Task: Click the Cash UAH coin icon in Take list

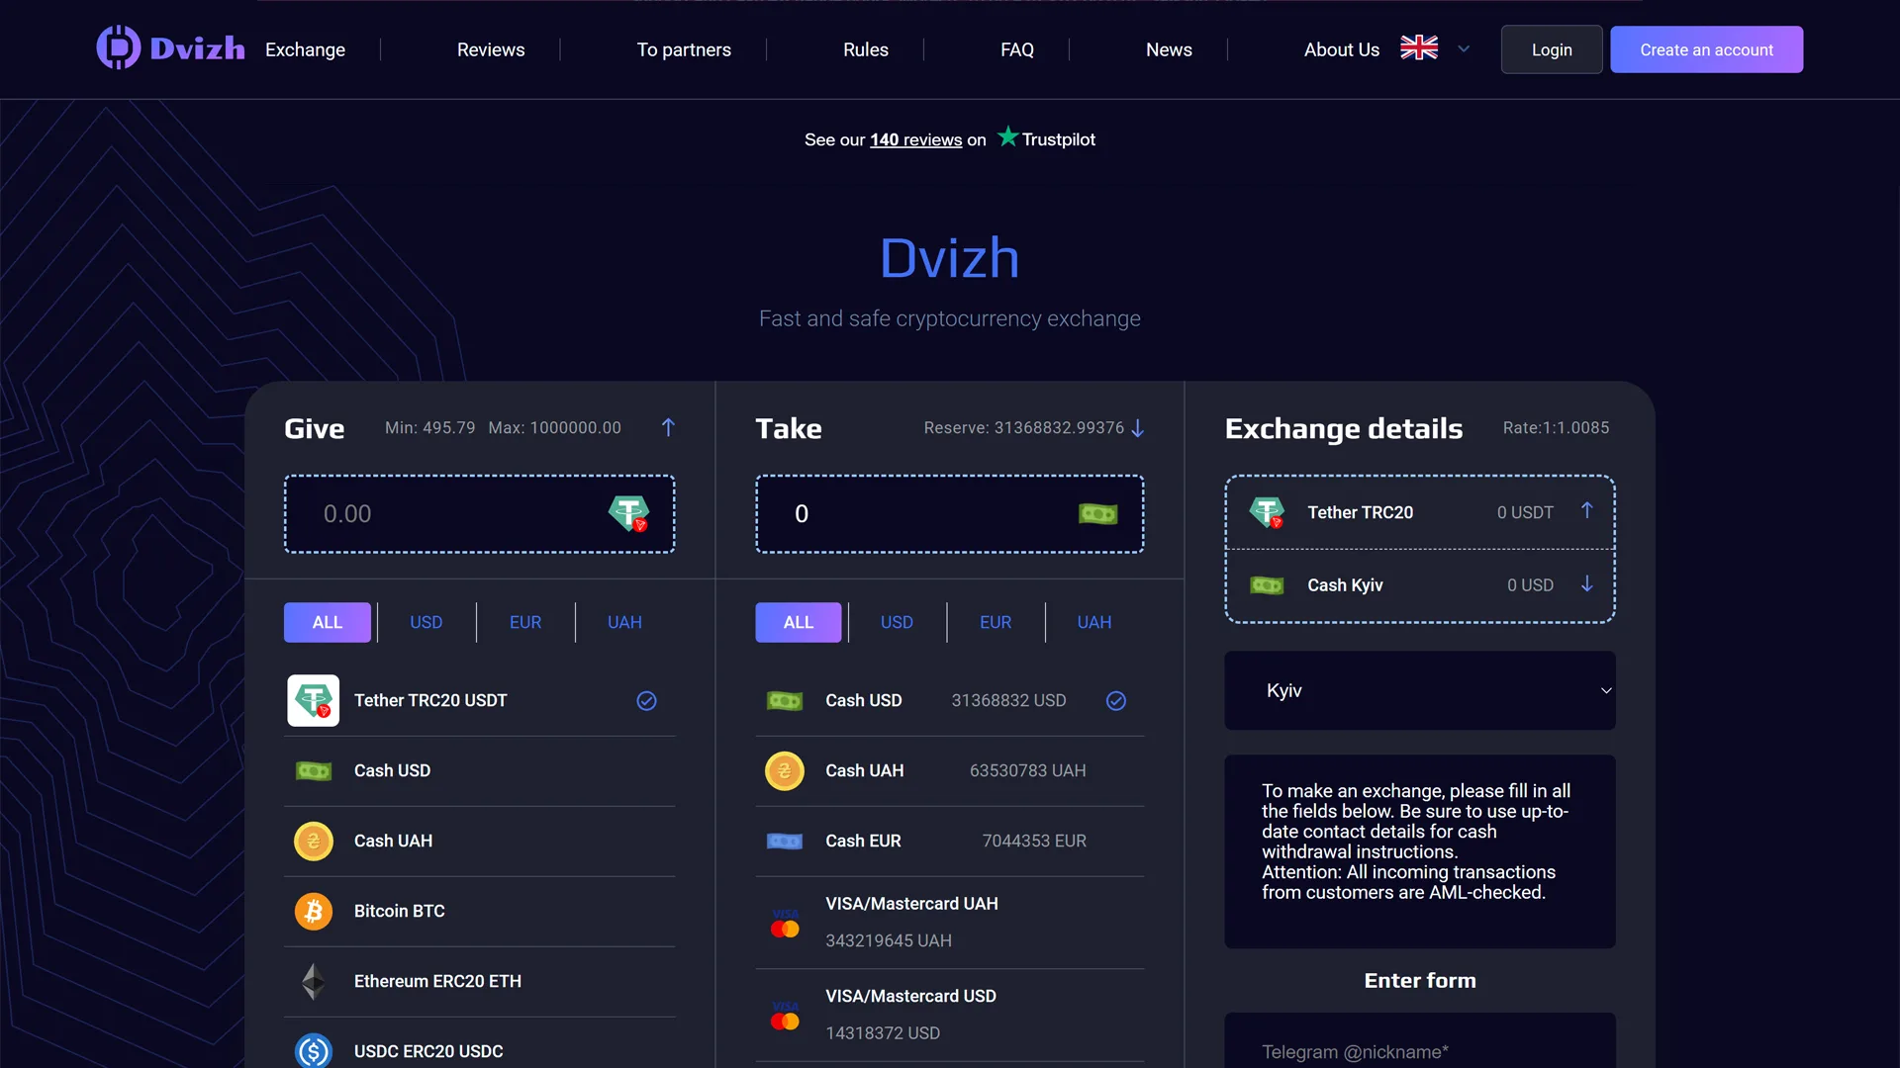Action: coord(785,771)
